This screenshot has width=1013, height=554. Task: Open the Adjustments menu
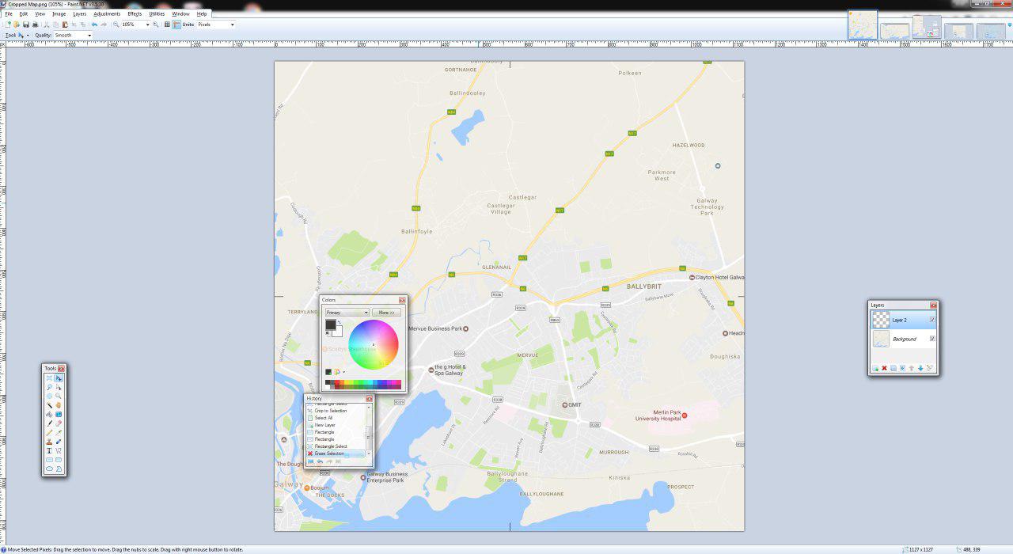[107, 13]
